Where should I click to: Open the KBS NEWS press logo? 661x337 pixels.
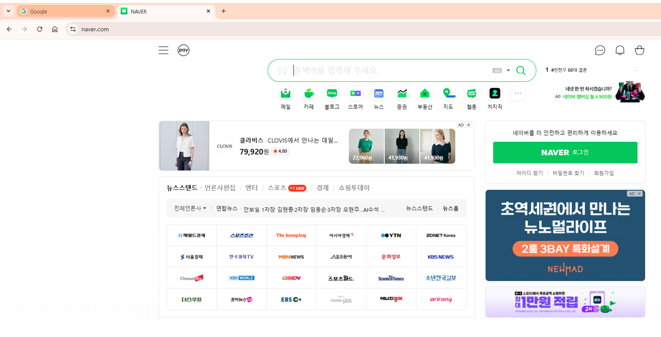(441, 257)
